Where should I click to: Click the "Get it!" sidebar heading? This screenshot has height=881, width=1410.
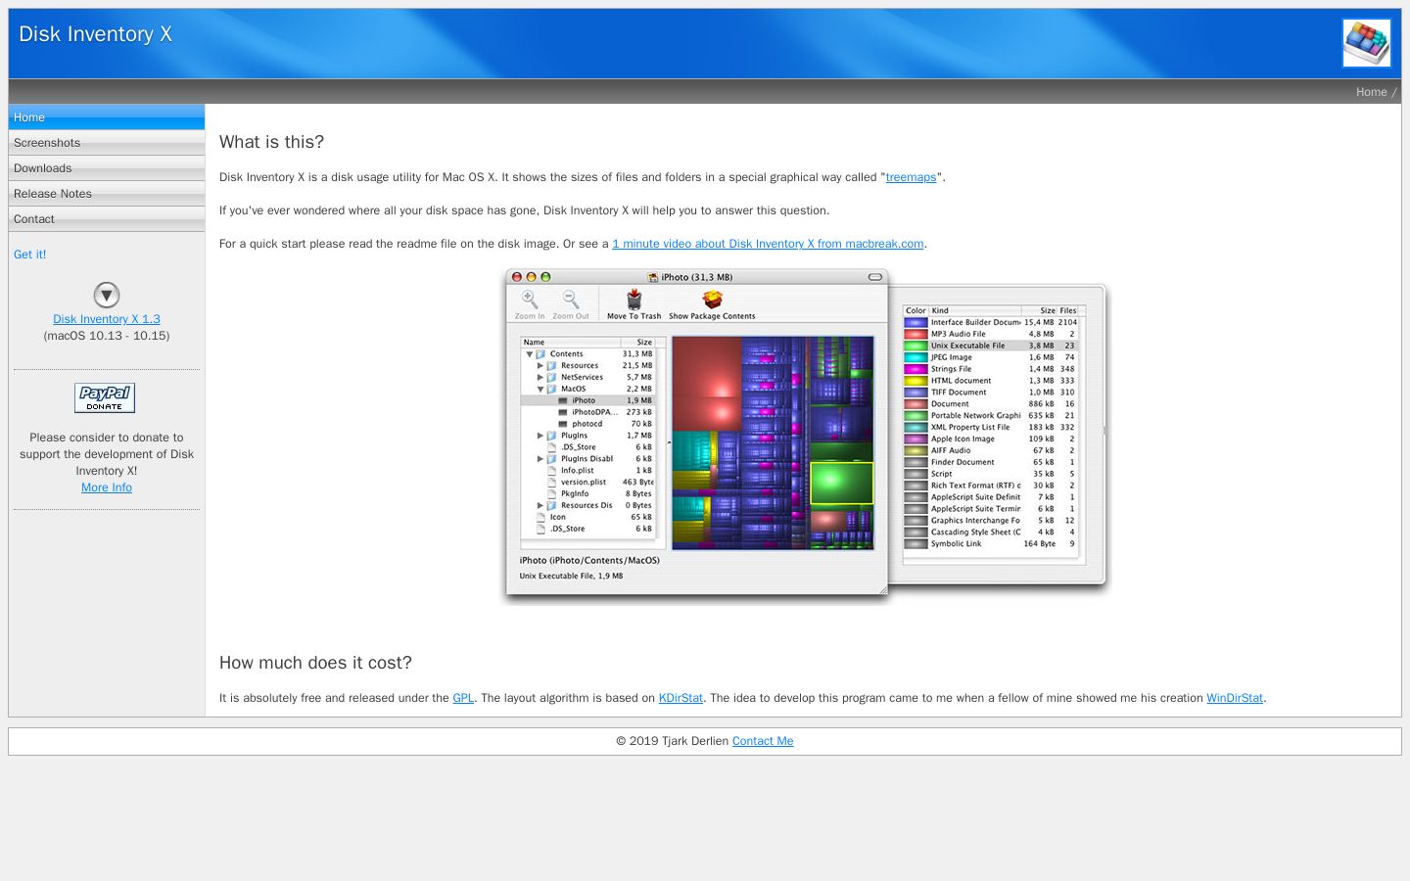point(30,255)
